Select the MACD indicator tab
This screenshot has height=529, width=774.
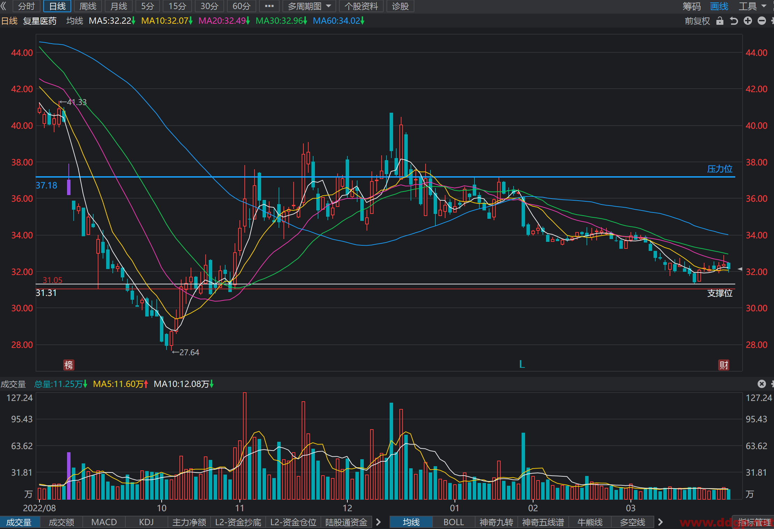coord(104,522)
